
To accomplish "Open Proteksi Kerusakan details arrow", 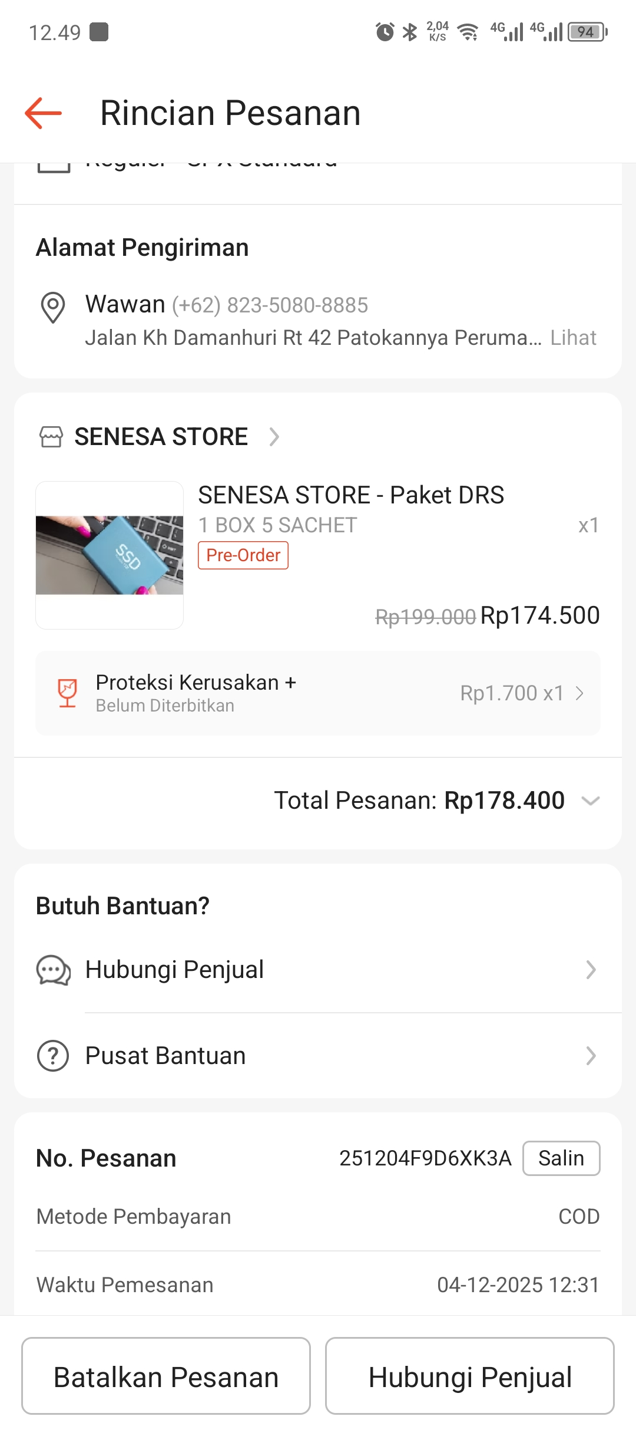I will point(579,693).
